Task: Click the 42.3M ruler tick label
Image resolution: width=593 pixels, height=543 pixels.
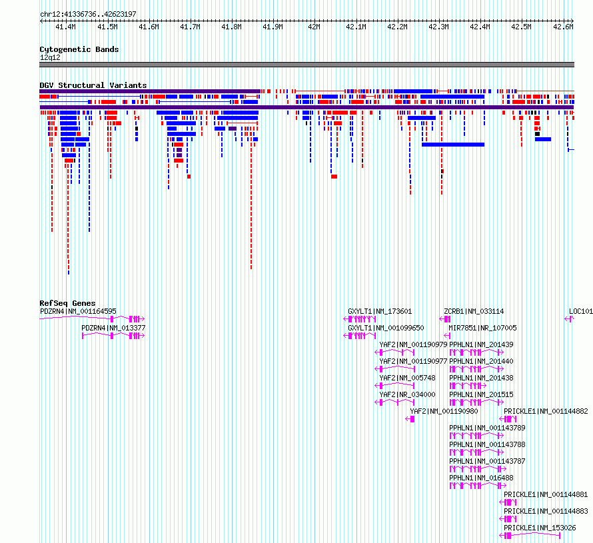Action: pyautogui.click(x=438, y=27)
